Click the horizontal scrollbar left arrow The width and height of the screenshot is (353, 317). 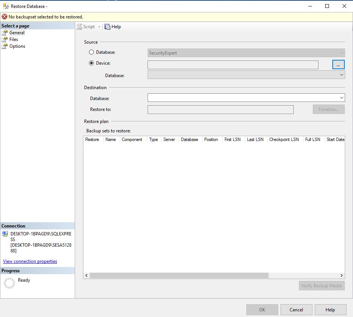86,276
